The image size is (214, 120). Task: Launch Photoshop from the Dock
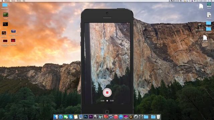coord(86,117)
